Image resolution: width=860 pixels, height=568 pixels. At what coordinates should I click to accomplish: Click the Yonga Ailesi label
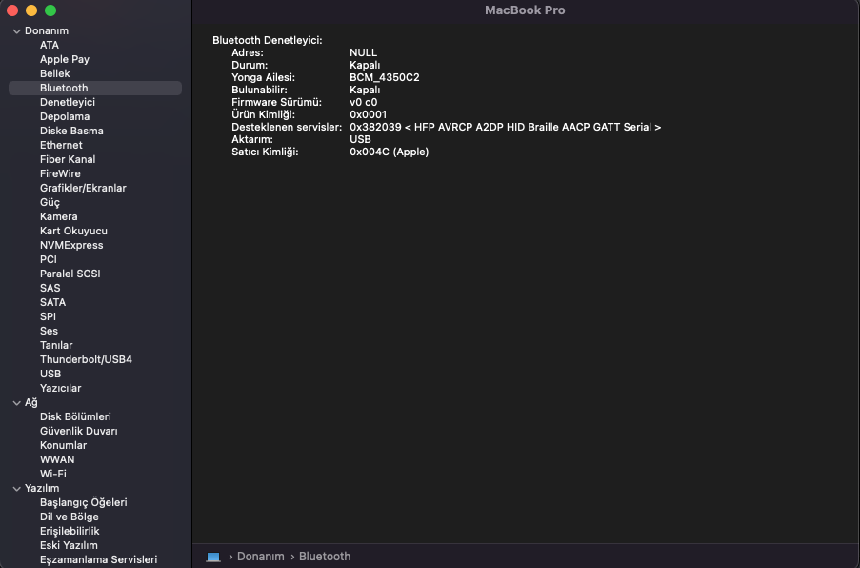[263, 77]
